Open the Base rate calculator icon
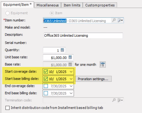This screenshot has height=113, width=142. (x=70, y=64)
